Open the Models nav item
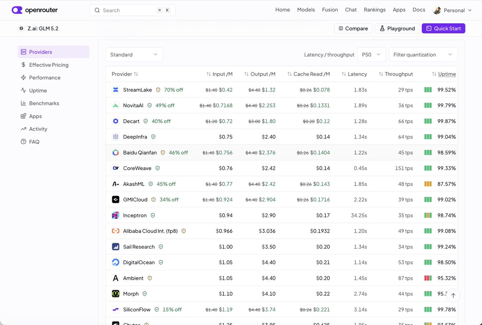Viewport: 482px width, 325px height. (306, 10)
